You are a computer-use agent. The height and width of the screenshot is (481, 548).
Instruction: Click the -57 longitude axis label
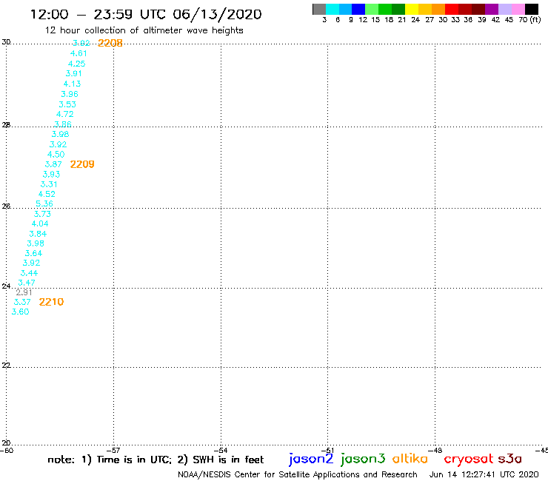pyautogui.click(x=113, y=451)
